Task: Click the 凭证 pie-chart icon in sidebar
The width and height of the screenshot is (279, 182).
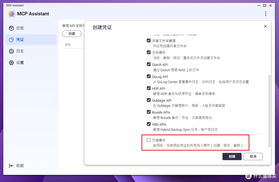Action: click(x=11, y=40)
